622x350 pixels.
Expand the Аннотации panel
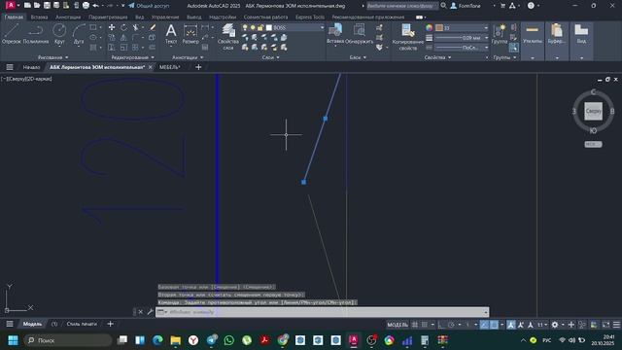coord(188,57)
